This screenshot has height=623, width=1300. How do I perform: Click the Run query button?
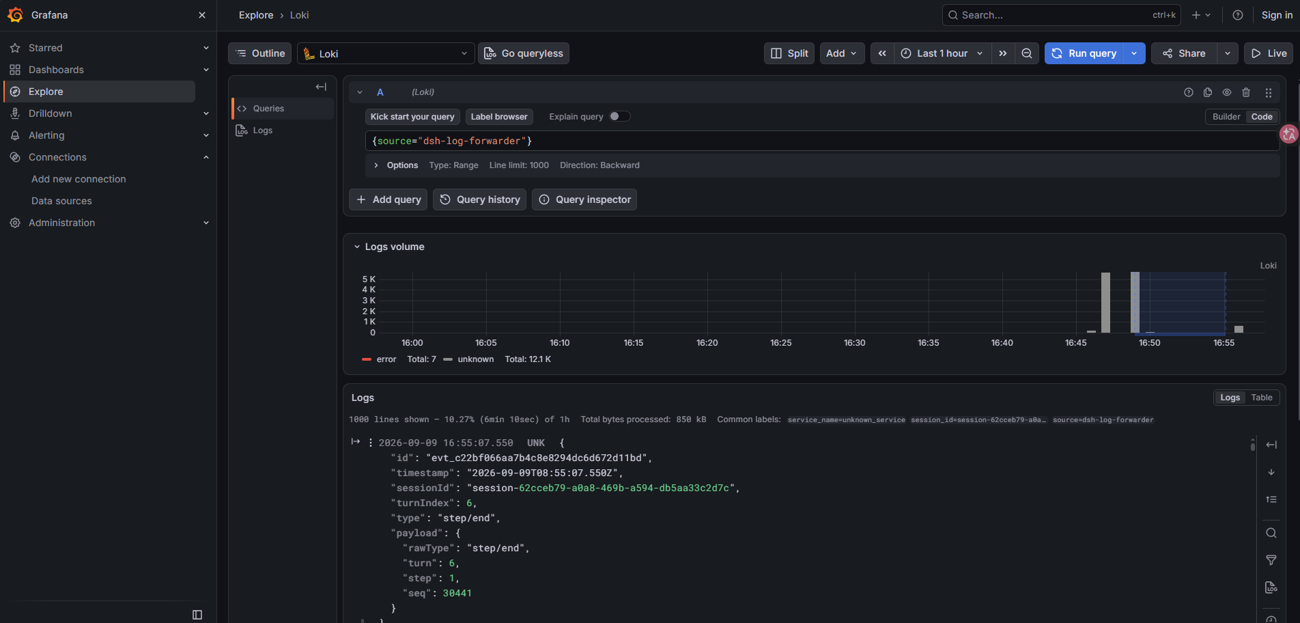coord(1084,53)
